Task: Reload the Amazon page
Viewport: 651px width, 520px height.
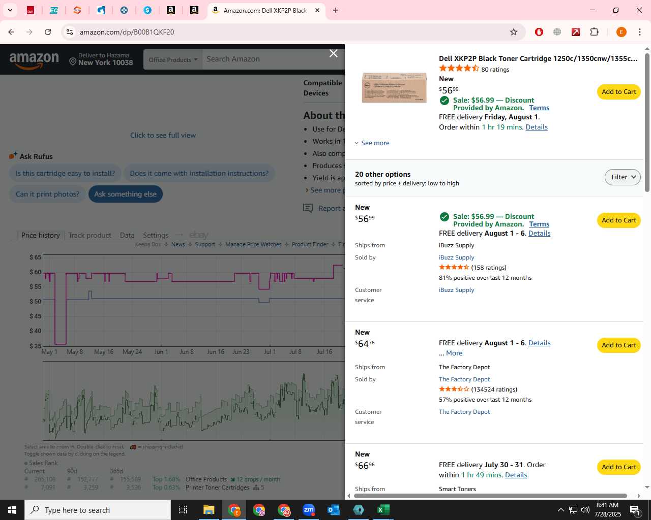Action: point(48,32)
